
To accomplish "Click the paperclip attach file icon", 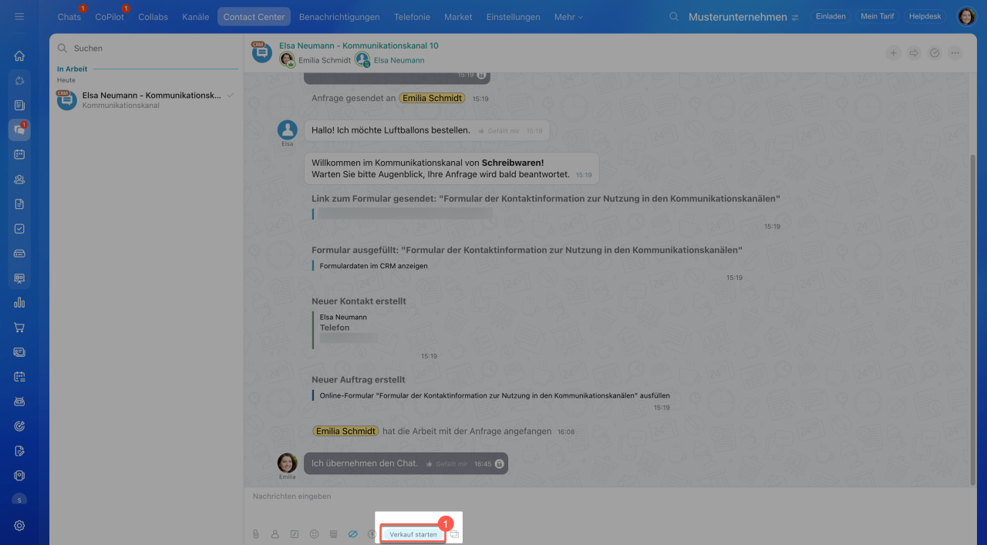I will [256, 534].
